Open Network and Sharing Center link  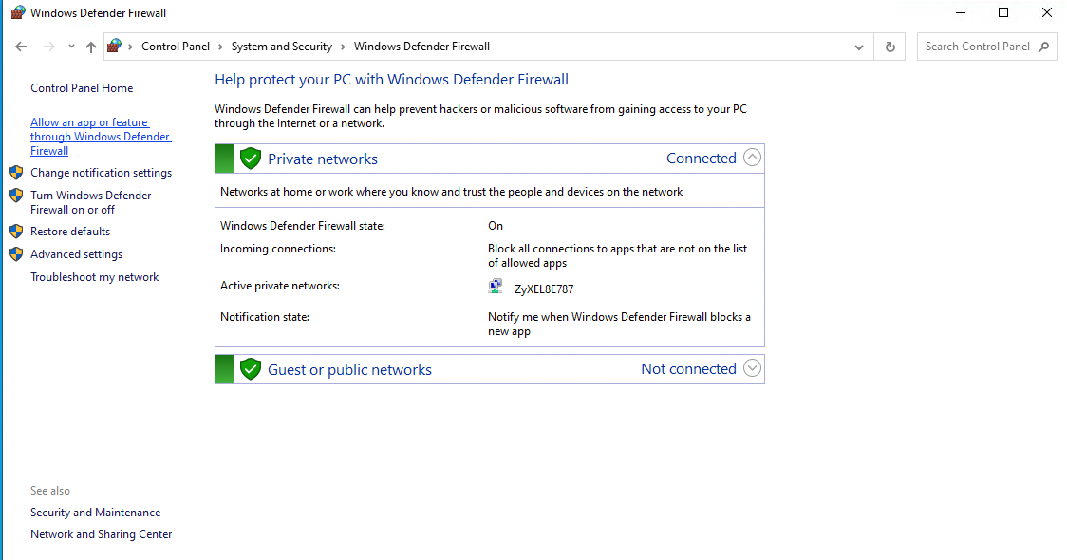click(101, 534)
